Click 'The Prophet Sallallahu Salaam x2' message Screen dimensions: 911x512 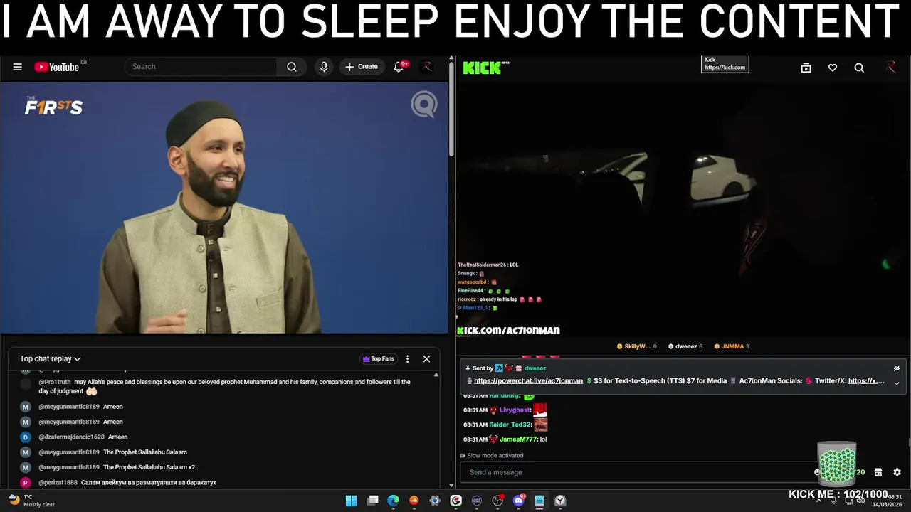click(149, 468)
